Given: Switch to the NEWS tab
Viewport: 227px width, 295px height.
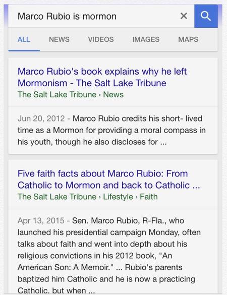Looking at the screenshot, I should point(59,39).
